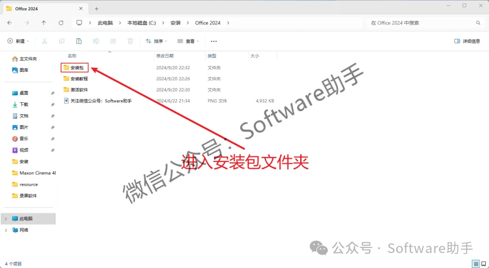Click the Paste clipboard icon

[79, 41]
